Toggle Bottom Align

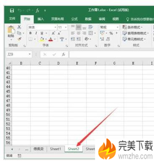(x=84, y=28)
